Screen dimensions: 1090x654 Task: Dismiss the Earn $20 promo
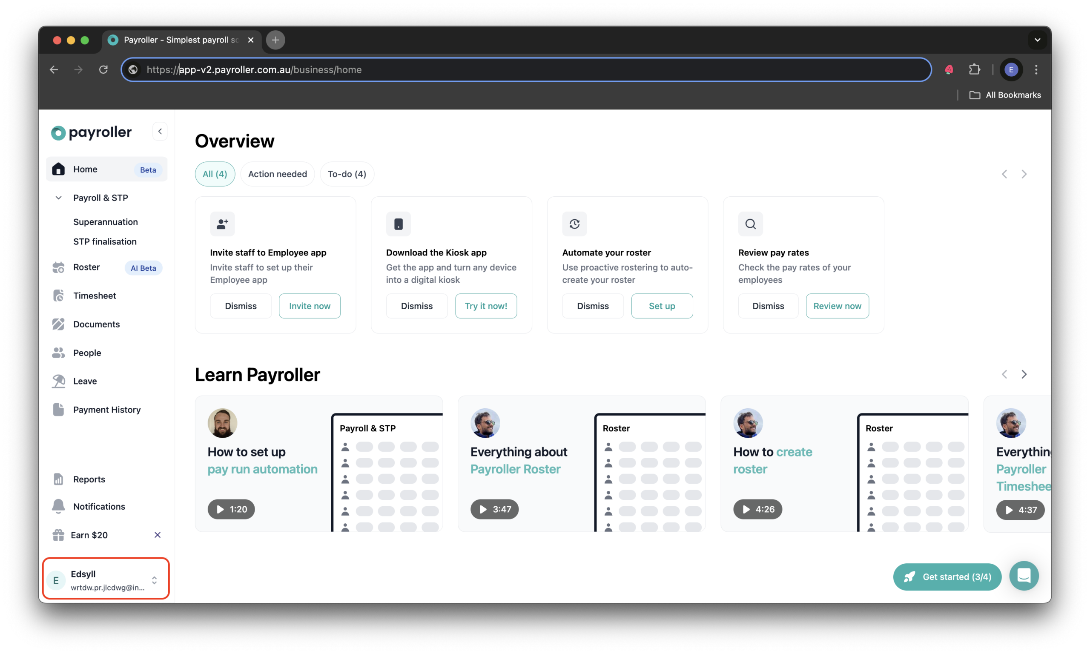pyautogui.click(x=157, y=535)
